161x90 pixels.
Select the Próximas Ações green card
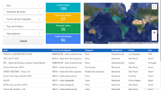pyautogui.click(x=63, y=28)
